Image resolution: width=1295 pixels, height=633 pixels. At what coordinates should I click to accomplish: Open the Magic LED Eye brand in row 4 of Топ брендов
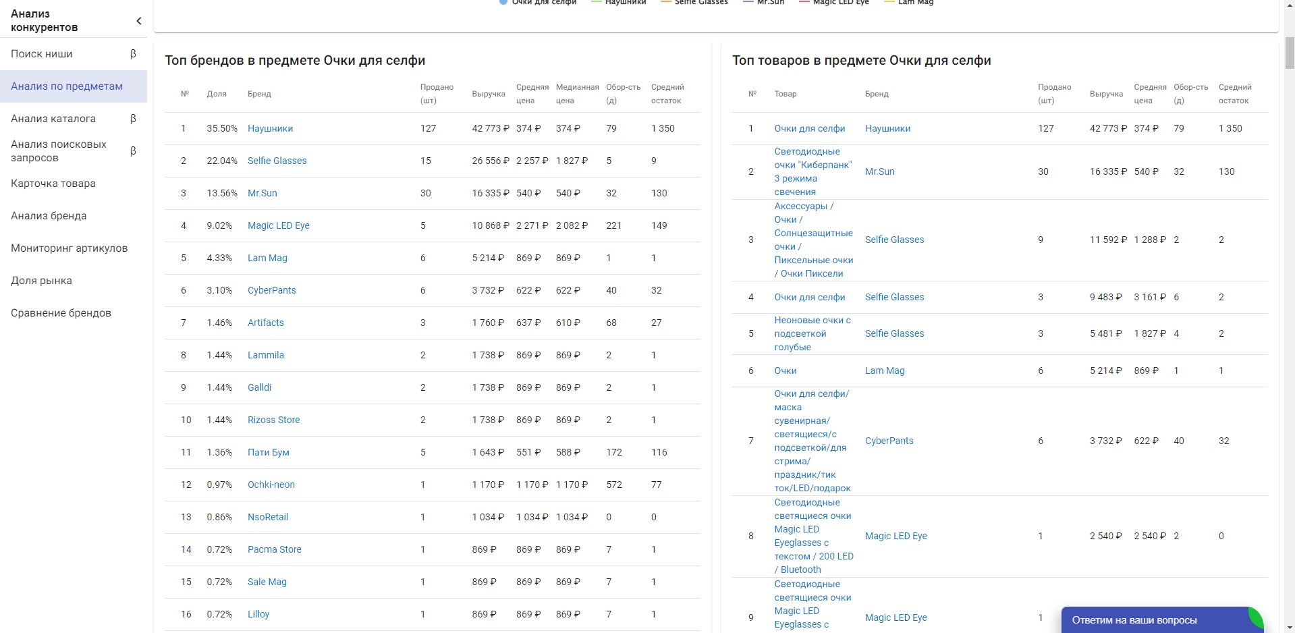279,225
